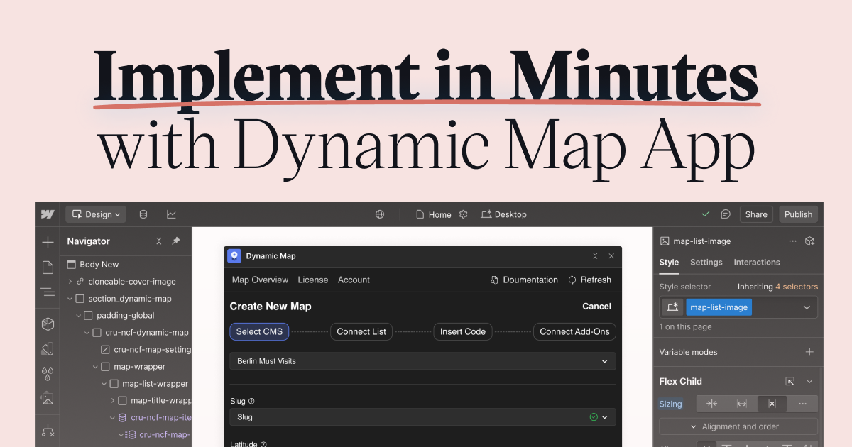
Task: Open the Assets panel icon
Action: (48, 397)
